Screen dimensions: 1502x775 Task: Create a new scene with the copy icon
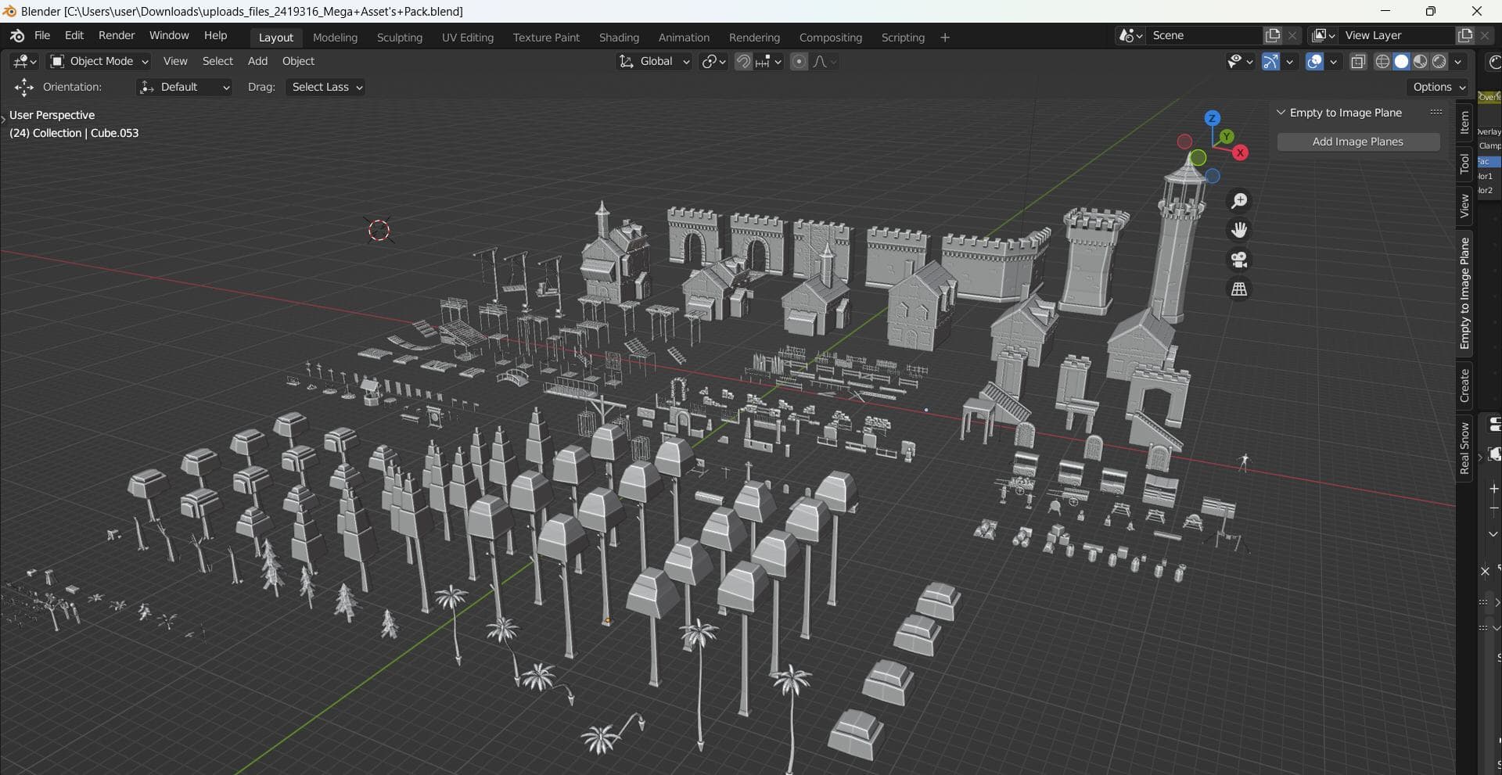1273,35
